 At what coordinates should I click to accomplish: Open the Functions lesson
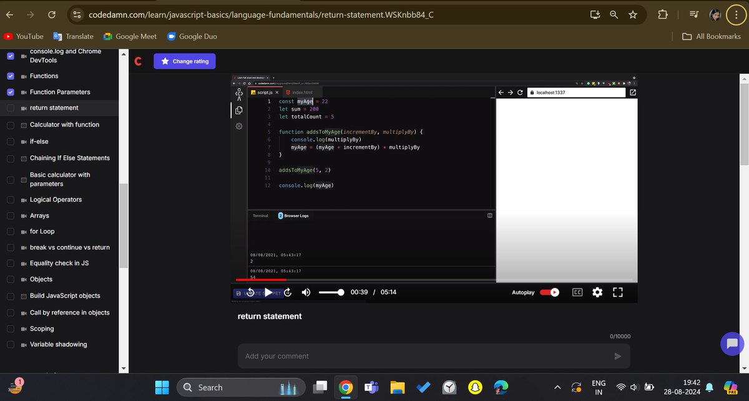click(x=44, y=76)
